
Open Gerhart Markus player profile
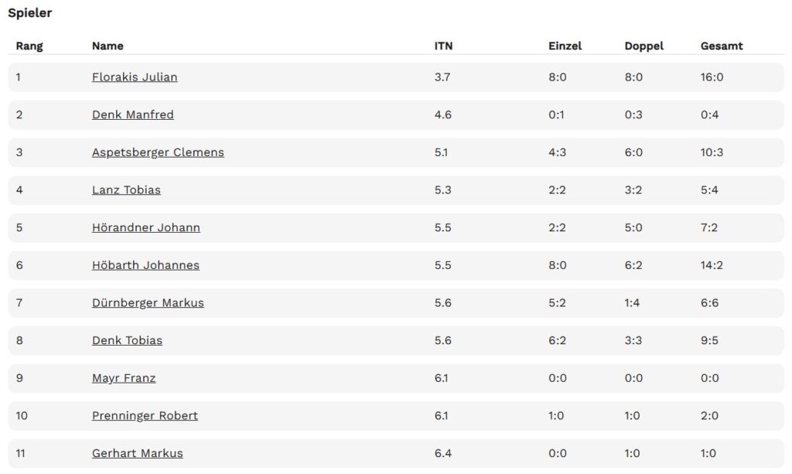138,453
